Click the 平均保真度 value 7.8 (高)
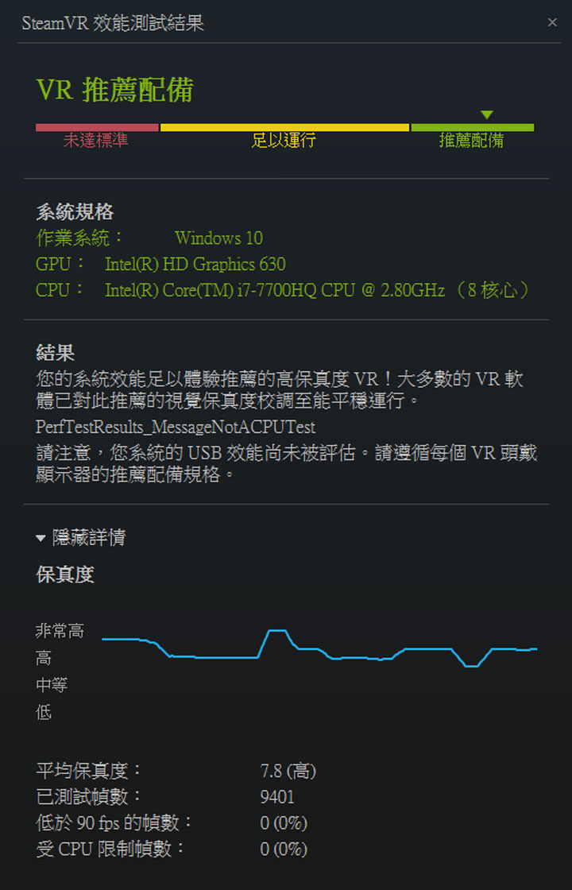This screenshot has width=572, height=890. click(288, 772)
